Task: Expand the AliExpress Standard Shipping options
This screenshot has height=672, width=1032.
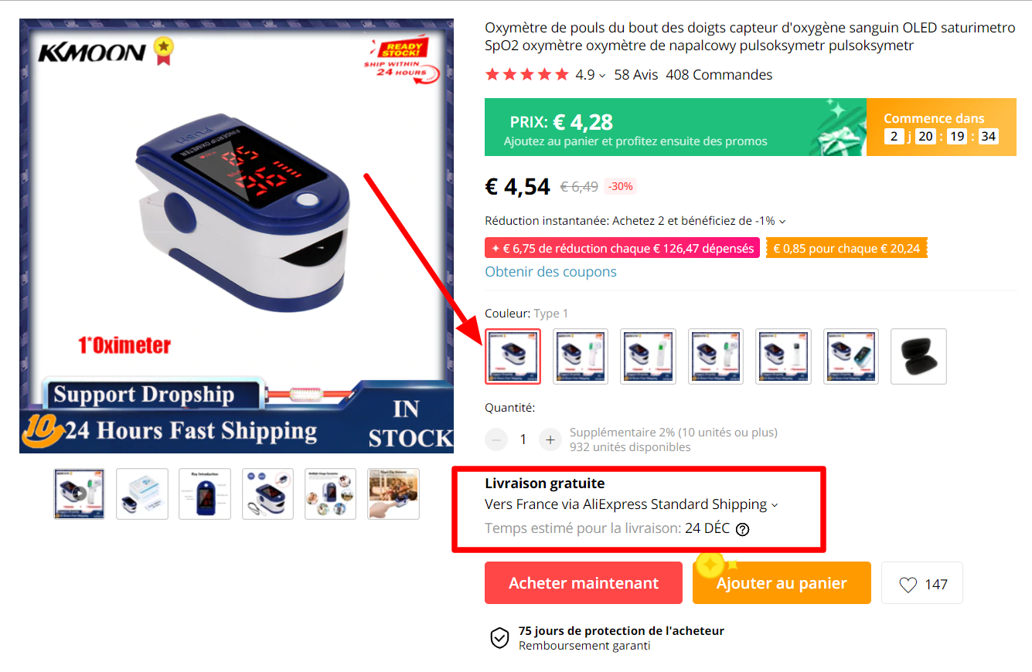Action: [775, 505]
